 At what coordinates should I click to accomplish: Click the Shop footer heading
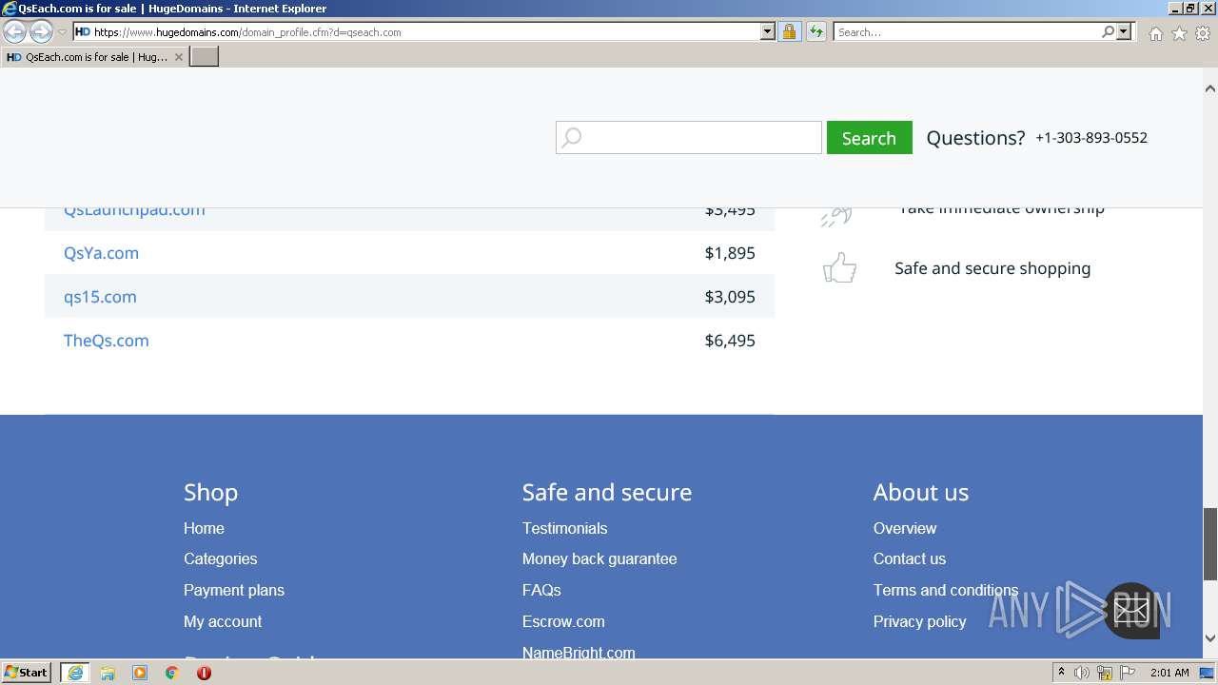coord(210,492)
